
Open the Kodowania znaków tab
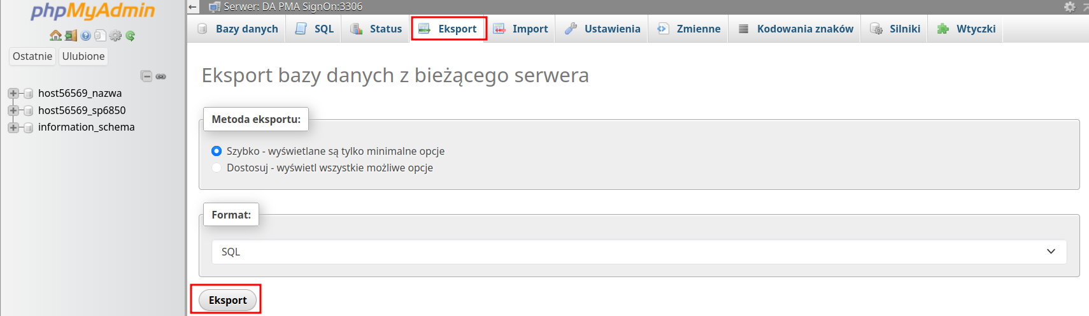click(x=795, y=29)
